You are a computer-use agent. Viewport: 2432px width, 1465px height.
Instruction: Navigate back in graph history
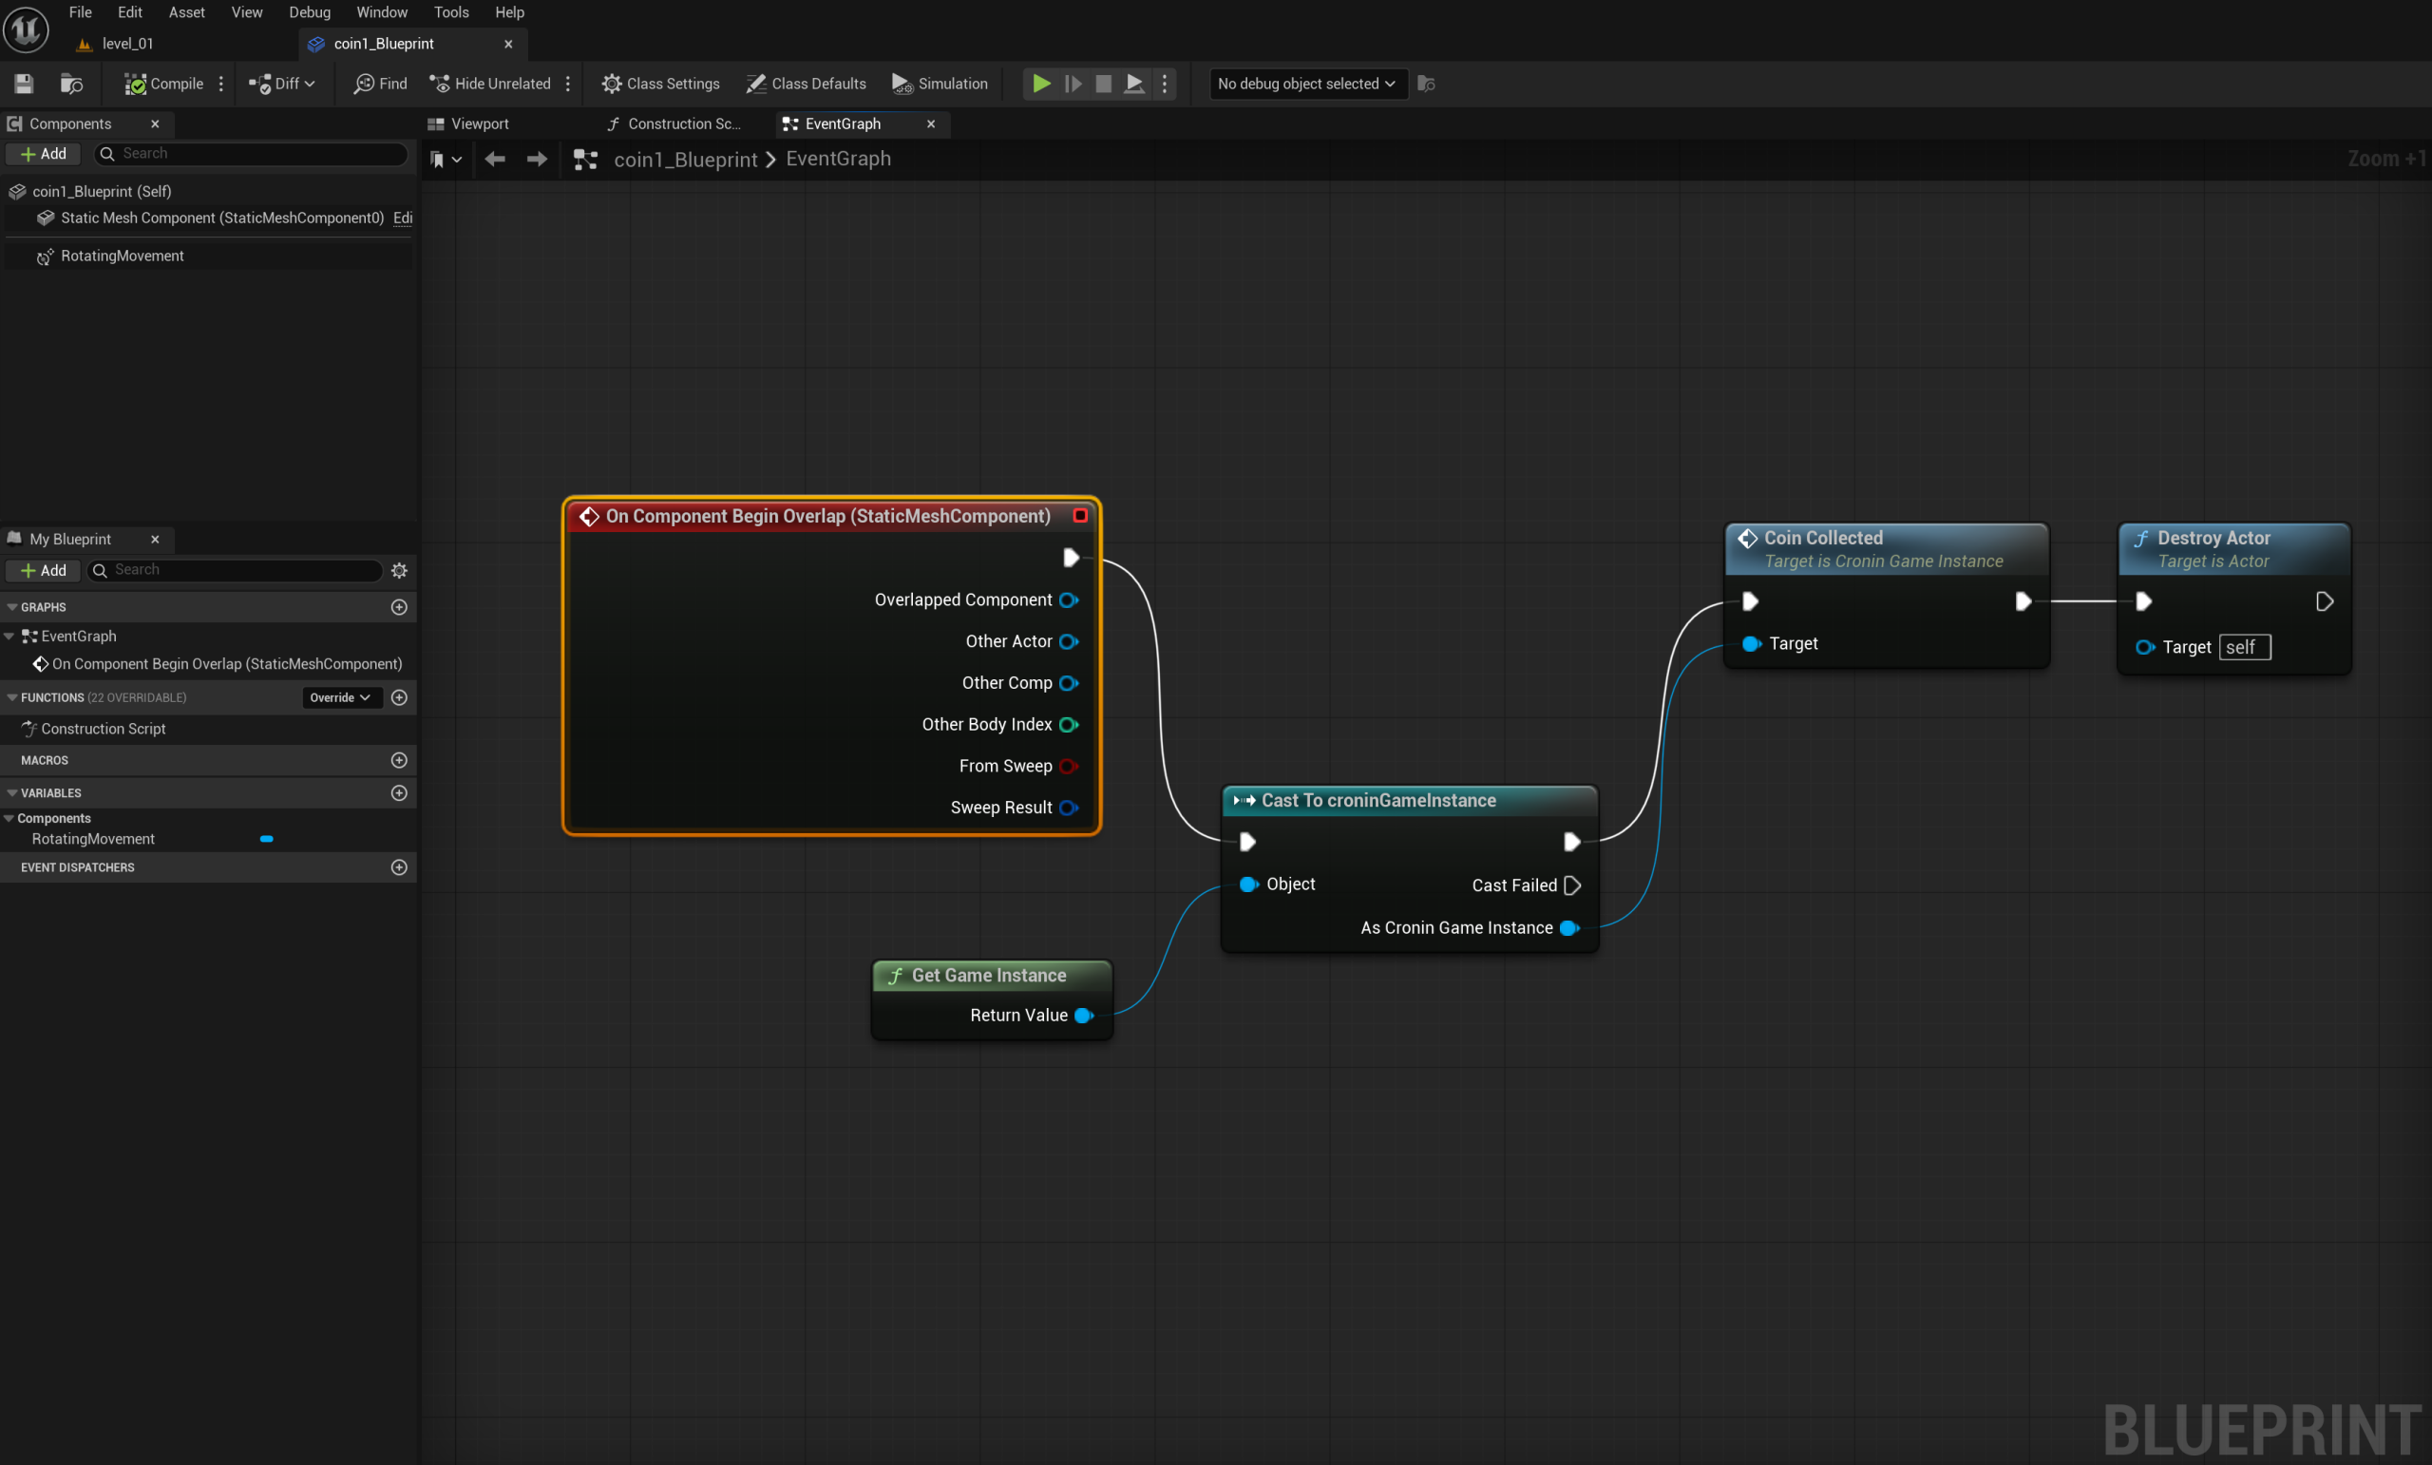(x=495, y=159)
